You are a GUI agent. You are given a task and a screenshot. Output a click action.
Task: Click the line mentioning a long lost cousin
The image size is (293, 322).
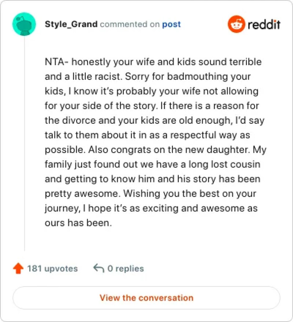coord(152,164)
